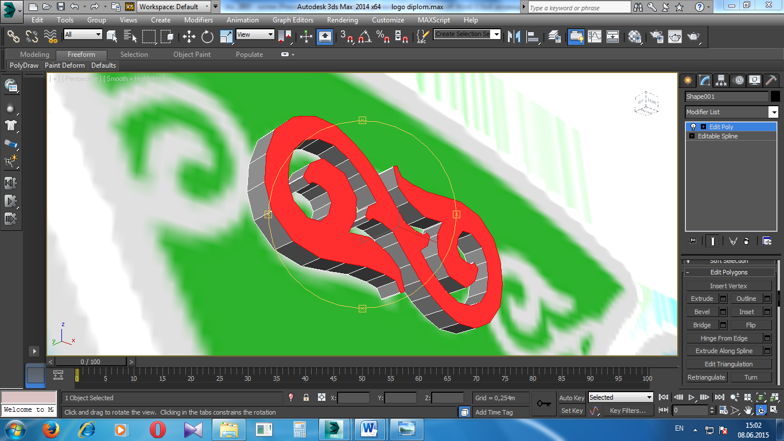The height and width of the screenshot is (441, 784).
Task: Toggle 3D Snaps
Action: pos(346,37)
